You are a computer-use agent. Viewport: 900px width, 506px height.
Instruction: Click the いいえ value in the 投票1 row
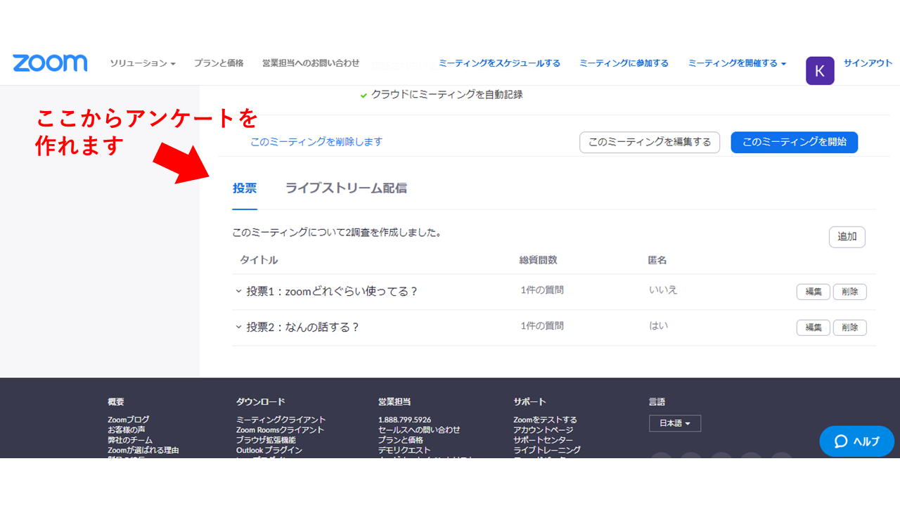click(x=663, y=290)
